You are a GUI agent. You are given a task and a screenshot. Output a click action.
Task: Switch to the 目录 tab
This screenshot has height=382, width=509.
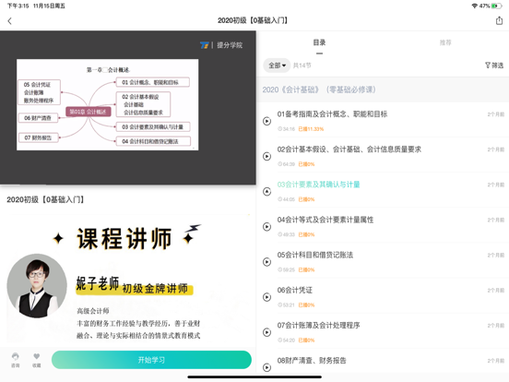pos(319,42)
